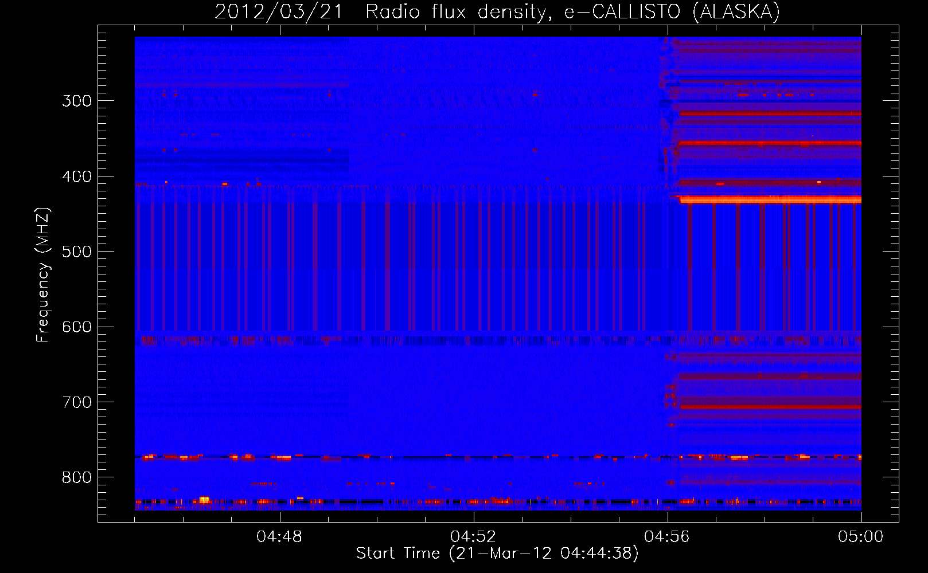
Task: Click the bright yellow emission band near 430 MHz
Action: tap(770, 200)
